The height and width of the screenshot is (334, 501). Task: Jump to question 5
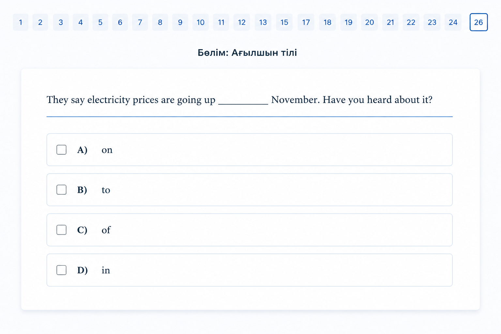pos(100,22)
